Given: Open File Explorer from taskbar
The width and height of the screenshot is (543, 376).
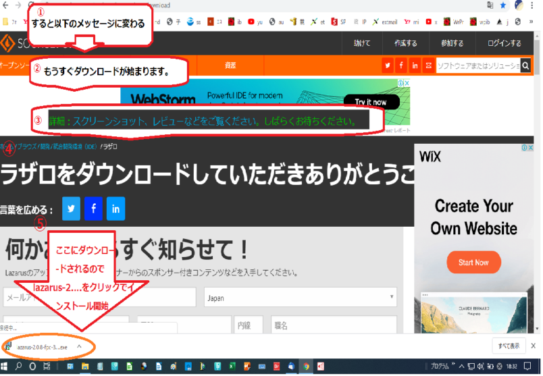Looking at the screenshot, I should [x=85, y=367].
